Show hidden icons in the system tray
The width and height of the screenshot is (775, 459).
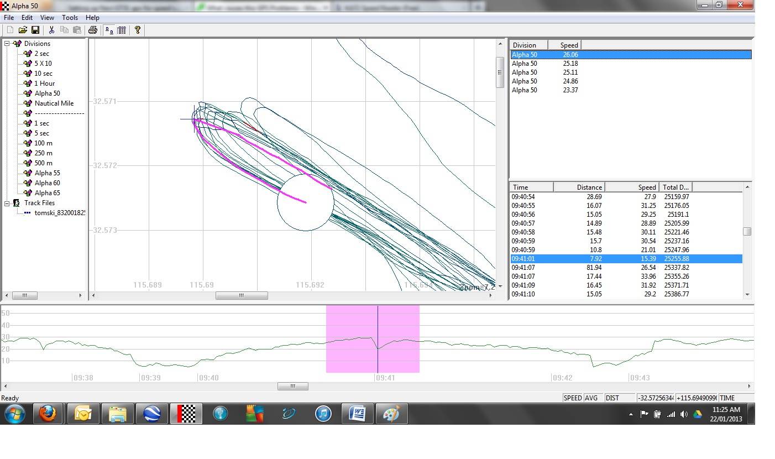630,413
